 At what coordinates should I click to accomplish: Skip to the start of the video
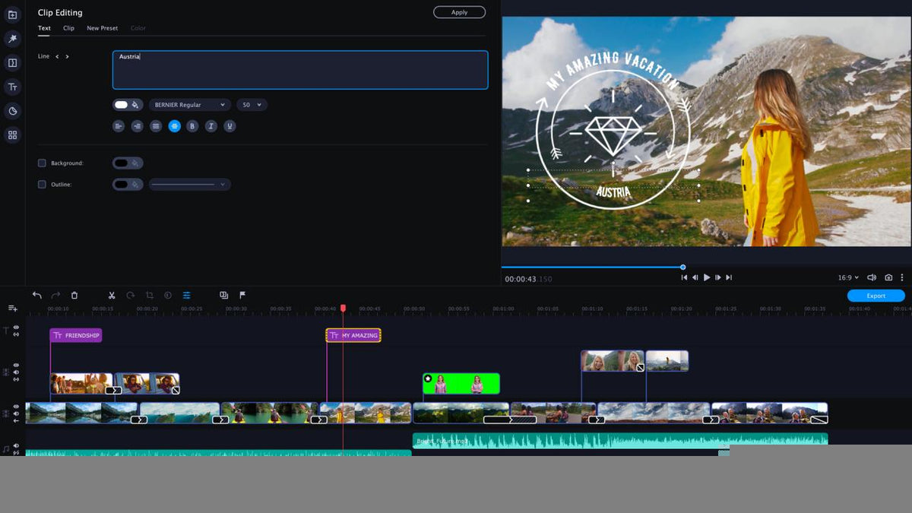coord(684,277)
